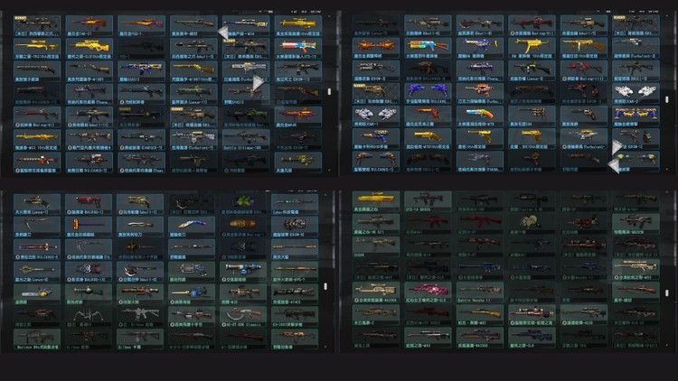Pick the gold lever-action shotgun in top-left inventory
This screenshot has width=678, height=381.
pyautogui.click(x=193, y=71)
